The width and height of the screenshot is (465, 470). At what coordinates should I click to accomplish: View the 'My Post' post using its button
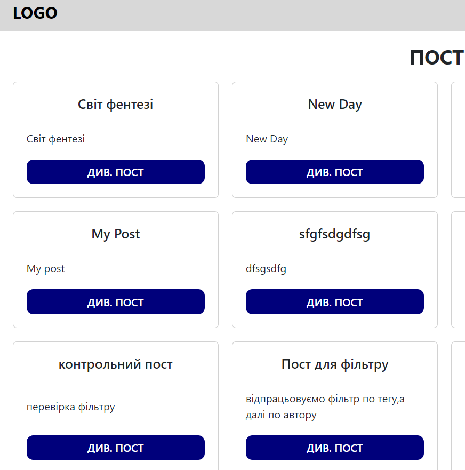pos(116,302)
